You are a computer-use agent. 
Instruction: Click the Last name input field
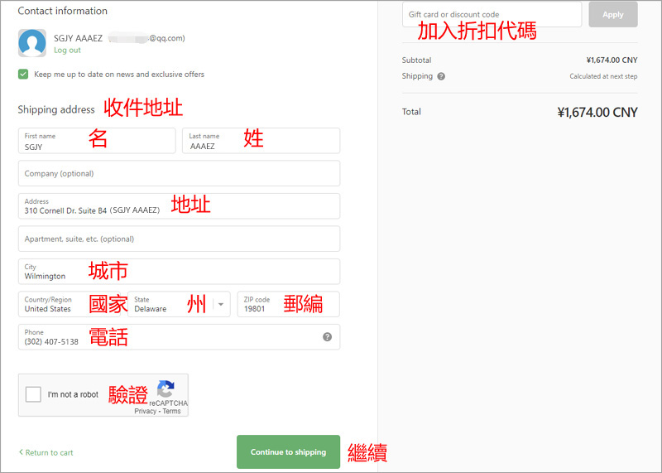261,141
